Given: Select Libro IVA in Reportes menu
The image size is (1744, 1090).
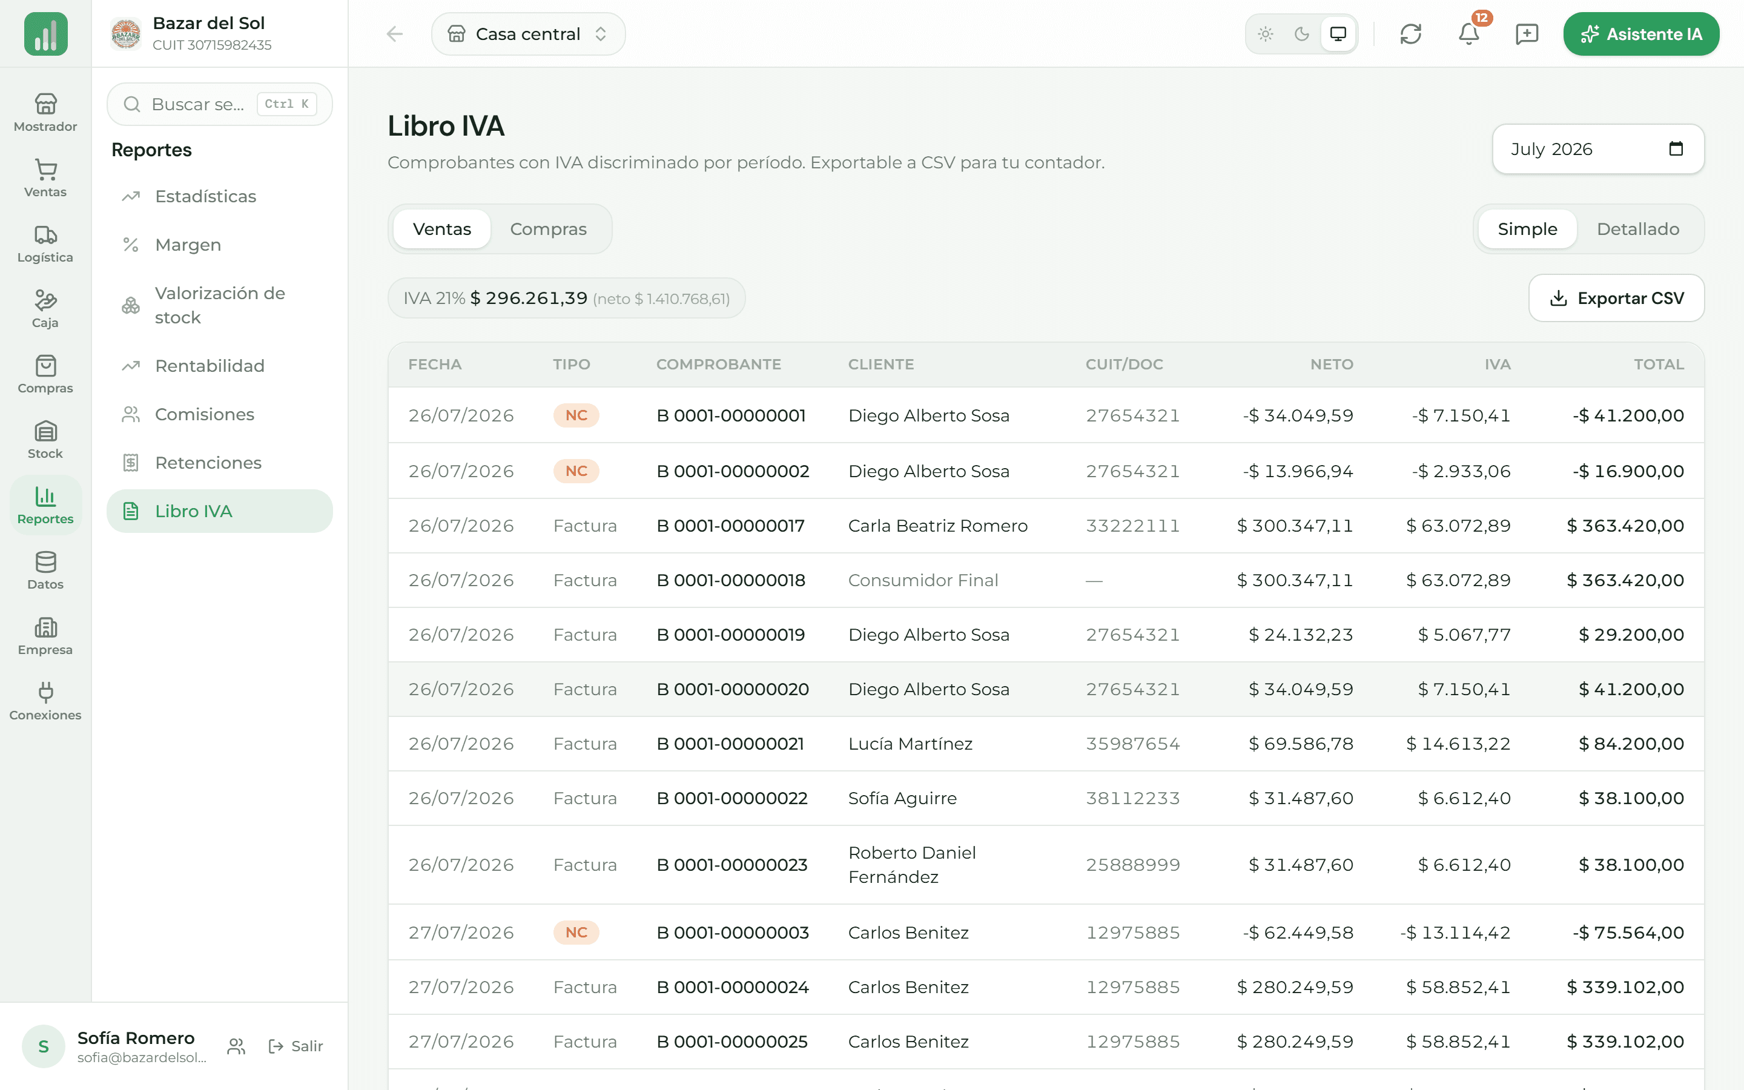Looking at the screenshot, I should 220,511.
